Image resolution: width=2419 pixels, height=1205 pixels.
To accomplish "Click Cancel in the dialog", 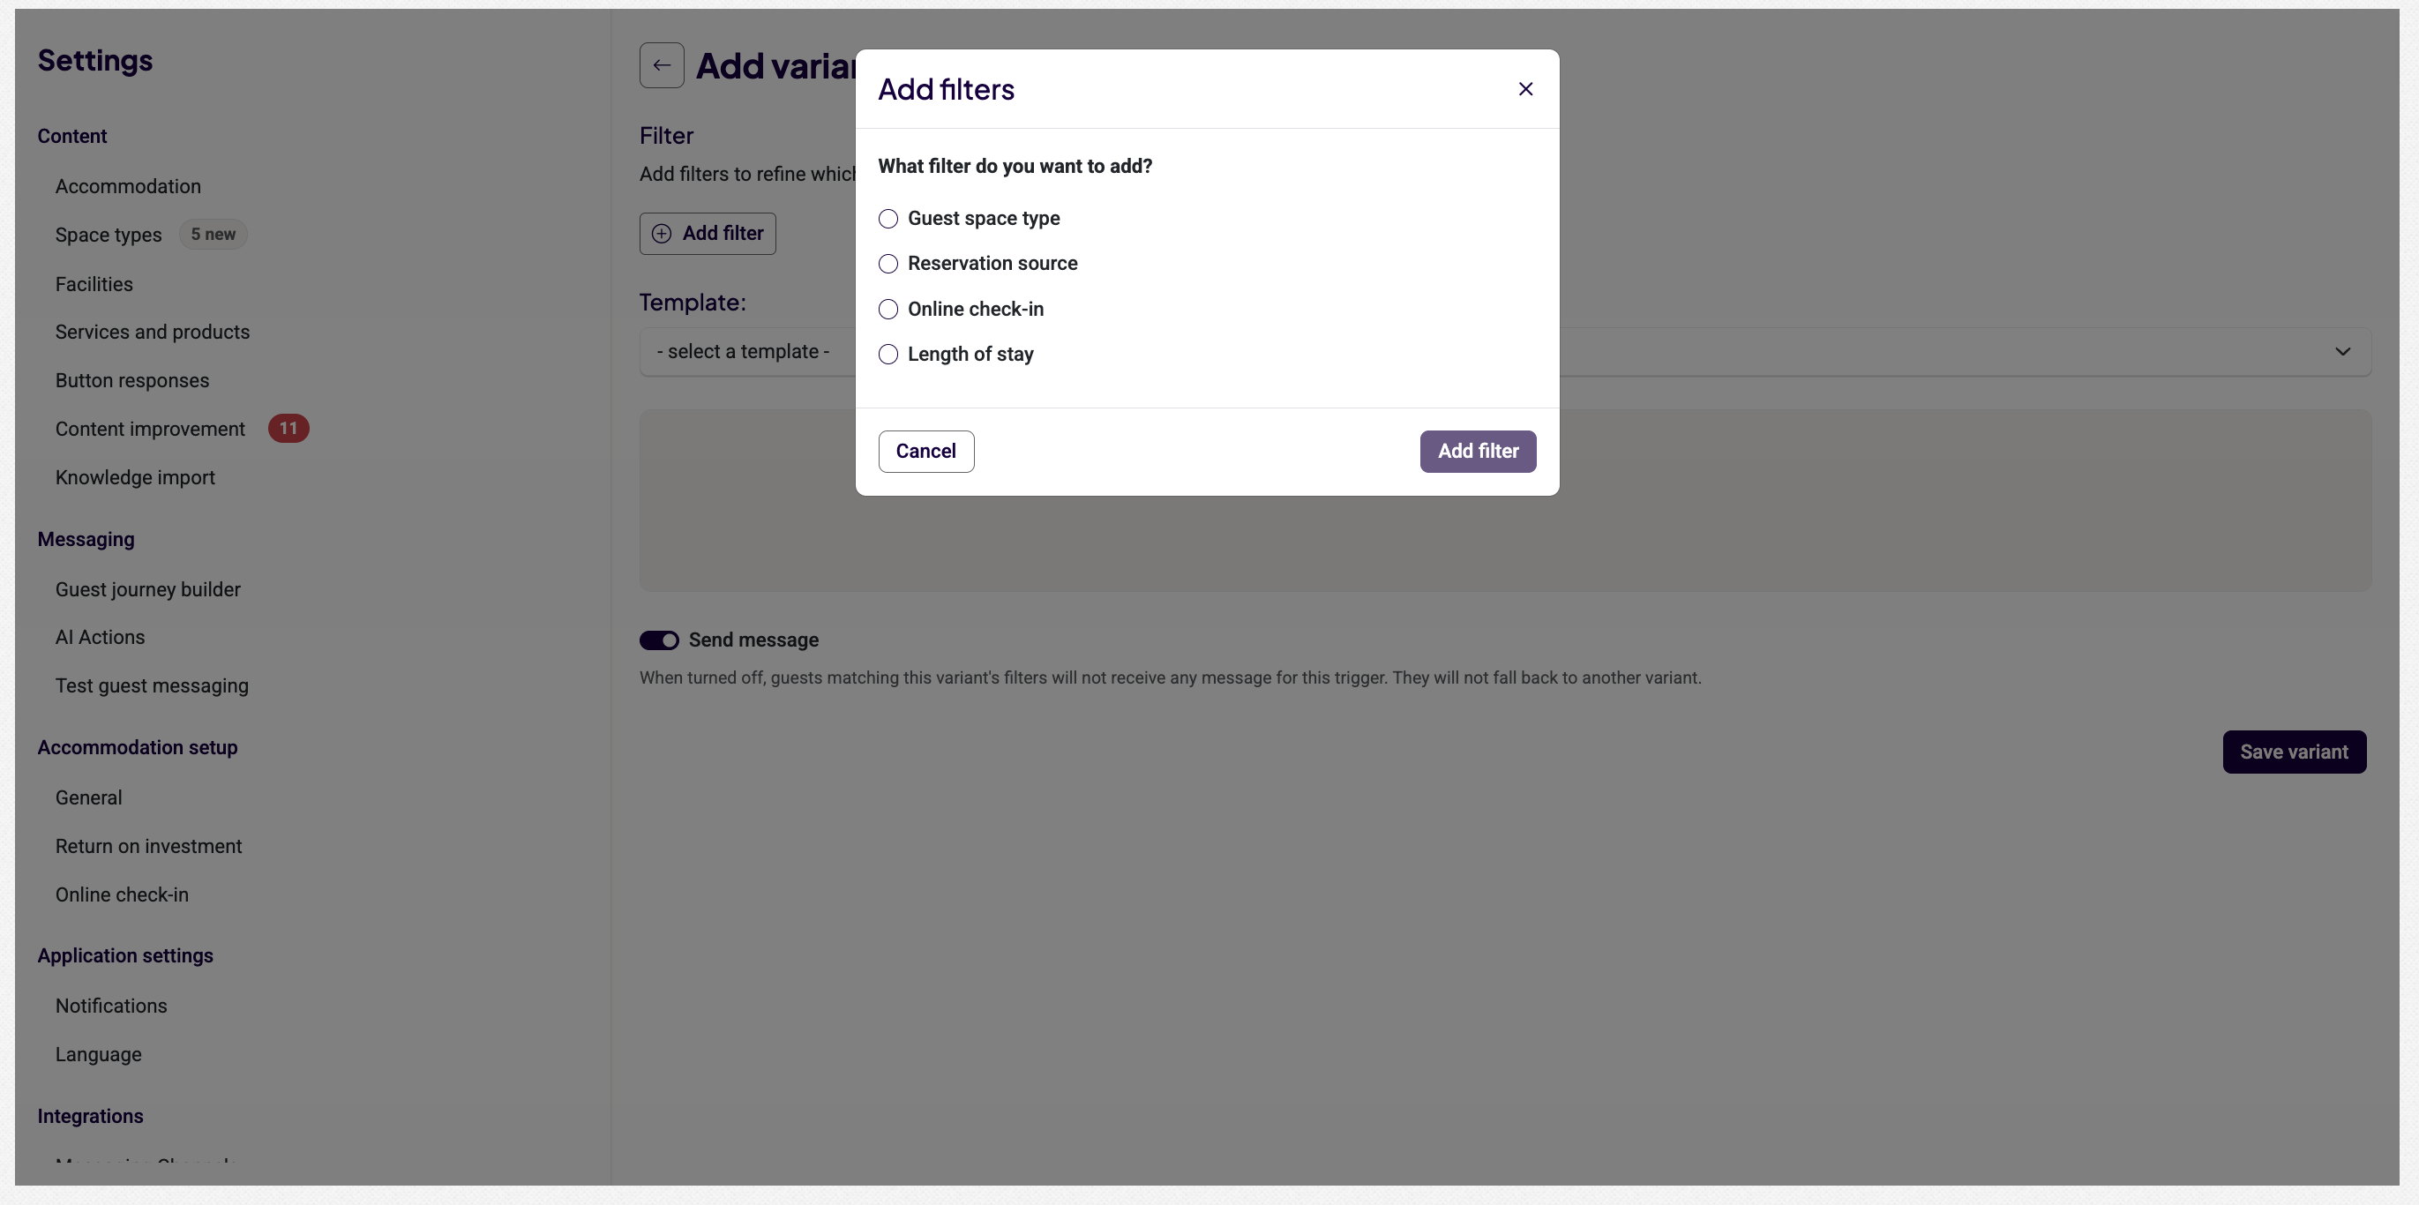I will (926, 452).
